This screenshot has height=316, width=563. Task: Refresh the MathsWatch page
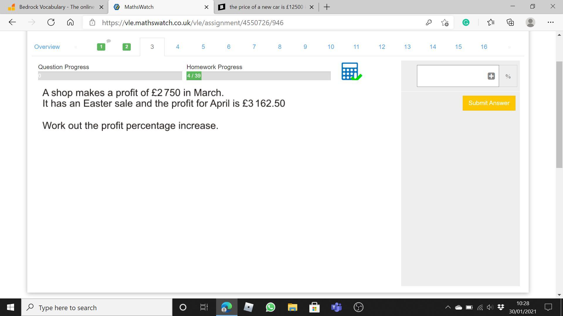point(51,23)
